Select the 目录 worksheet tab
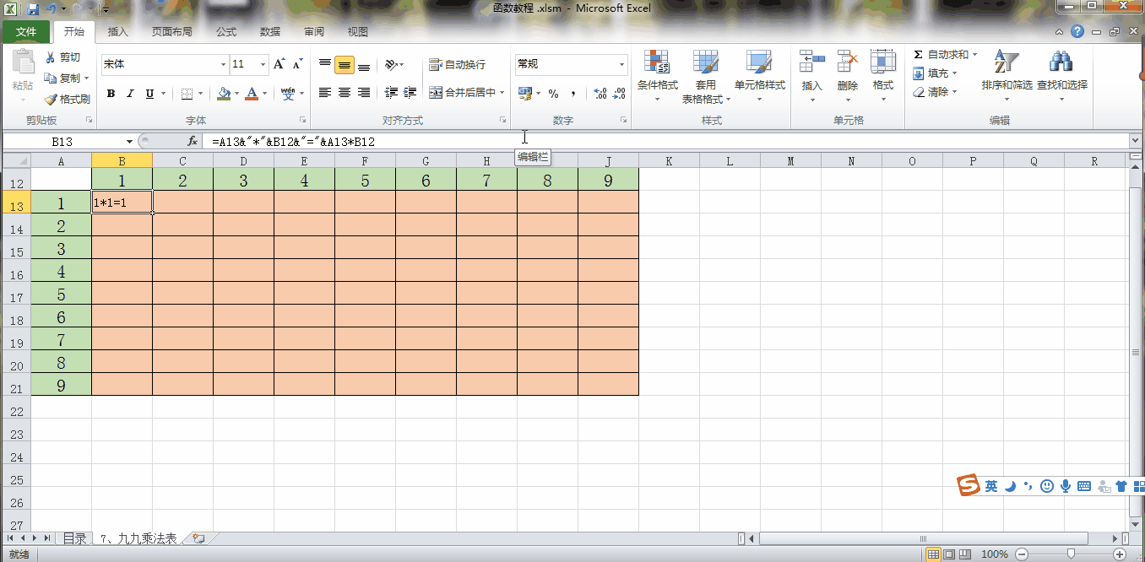 pyautogui.click(x=74, y=538)
